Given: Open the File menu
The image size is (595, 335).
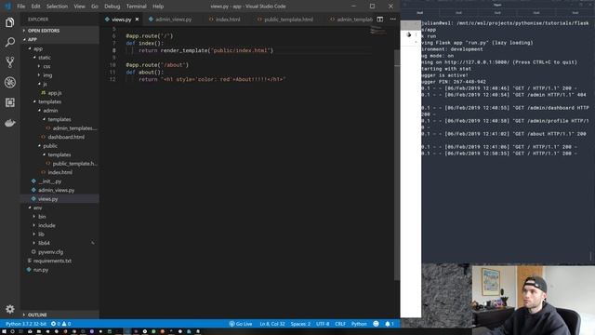Looking at the screenshot, I should click(x=21, y=7).
